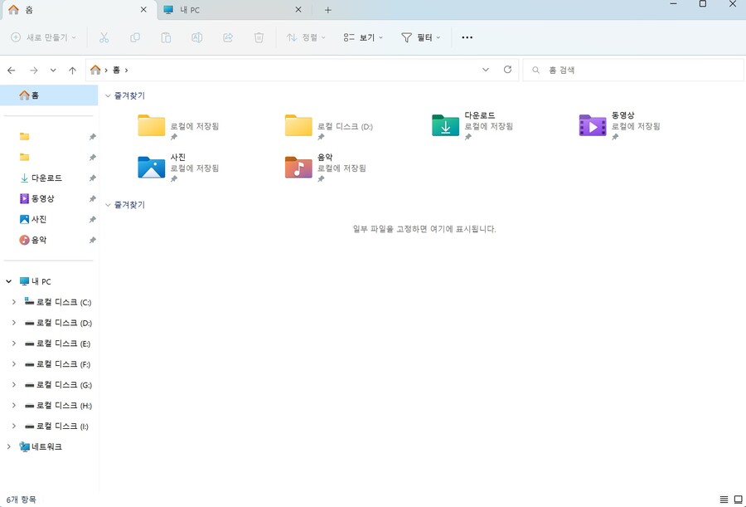The width and height of the screenshot is (746, 507).
Task: Open the 정렬 sort dropdown
Action: point(306,37)
